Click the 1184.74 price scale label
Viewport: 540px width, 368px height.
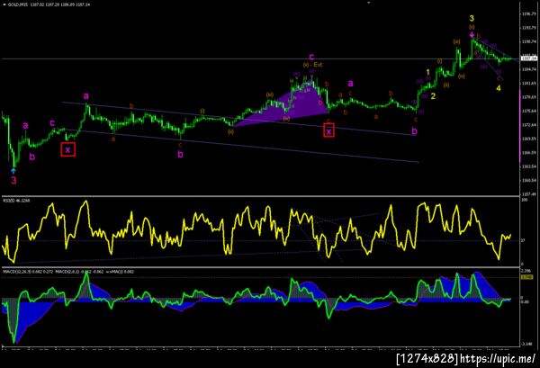[528, 69]
